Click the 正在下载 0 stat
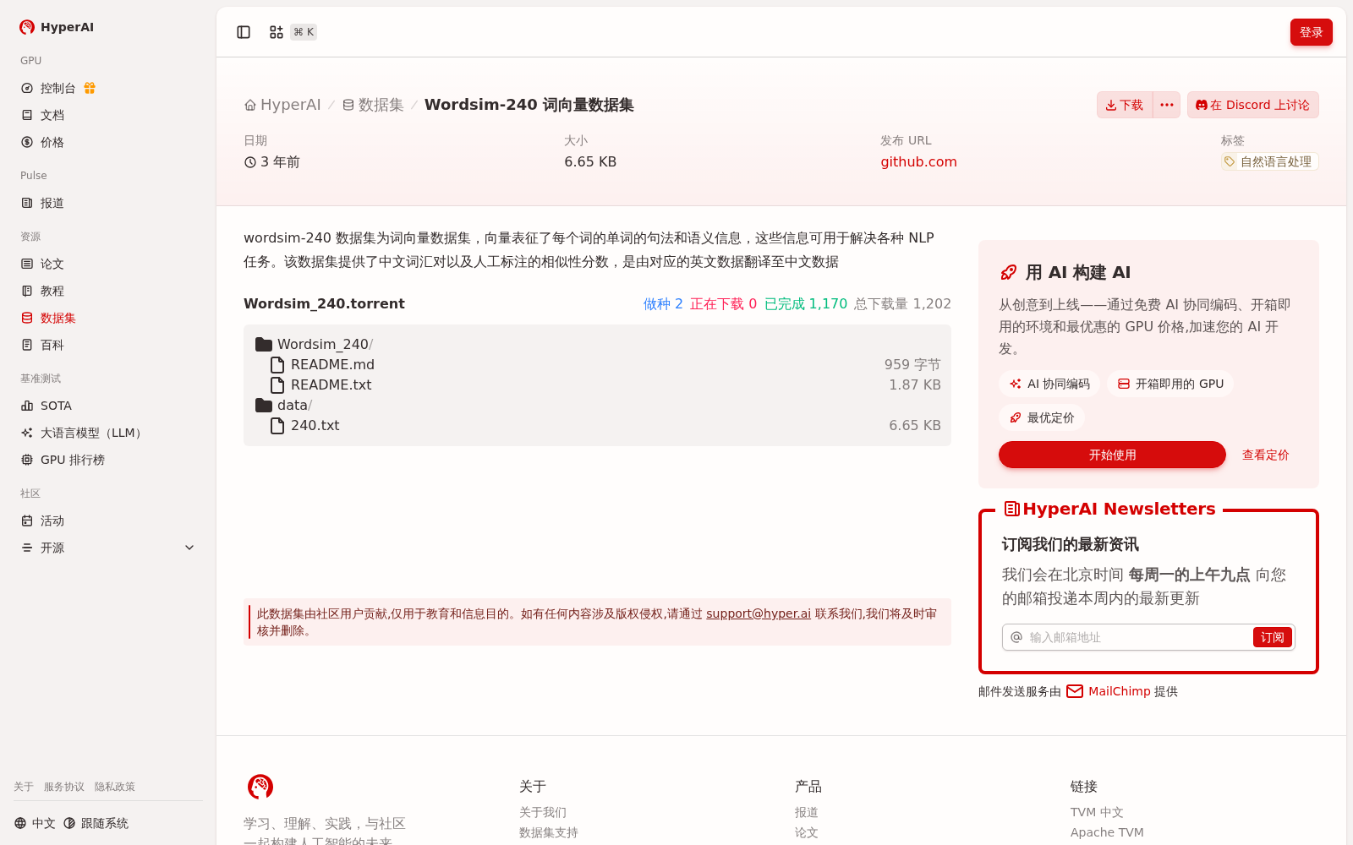The height and width of the screenshot is (845, 1353). (x=724, y=303)
